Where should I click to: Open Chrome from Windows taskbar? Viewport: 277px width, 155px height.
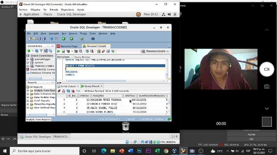[x=166, y=151]
